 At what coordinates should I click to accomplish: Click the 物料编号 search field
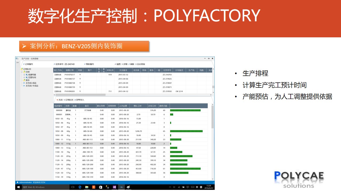[89, 64]
